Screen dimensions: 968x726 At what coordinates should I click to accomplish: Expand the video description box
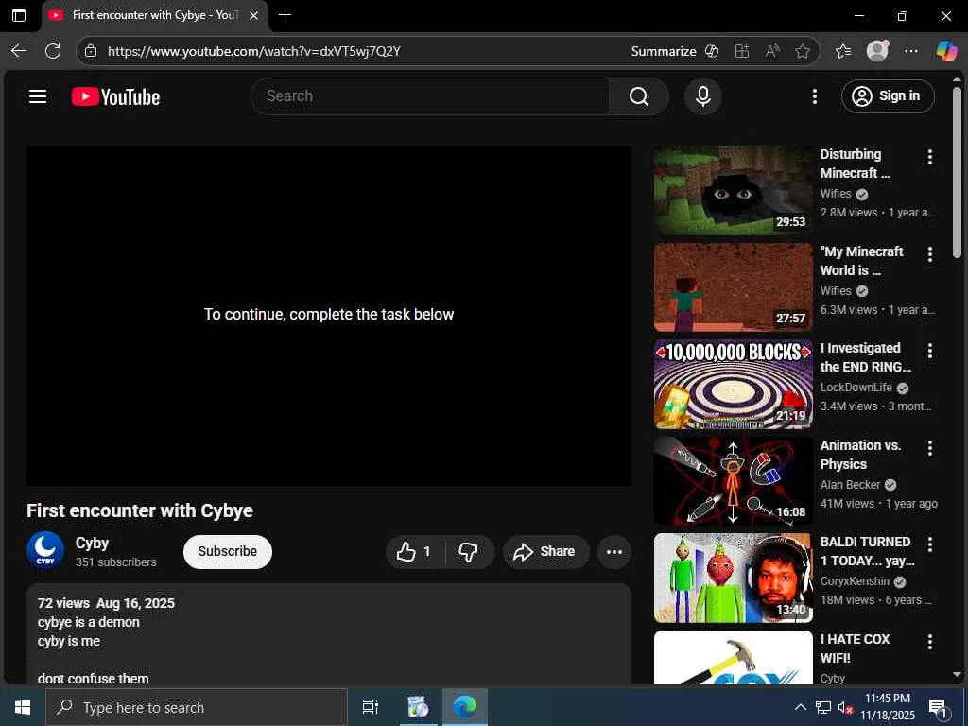click(x=328, y=634)
